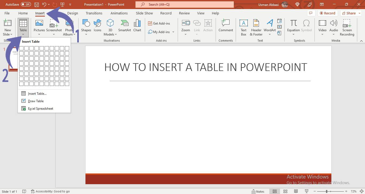Switch to the Home tab
The image size is (365, 194).
pos(23,13)
